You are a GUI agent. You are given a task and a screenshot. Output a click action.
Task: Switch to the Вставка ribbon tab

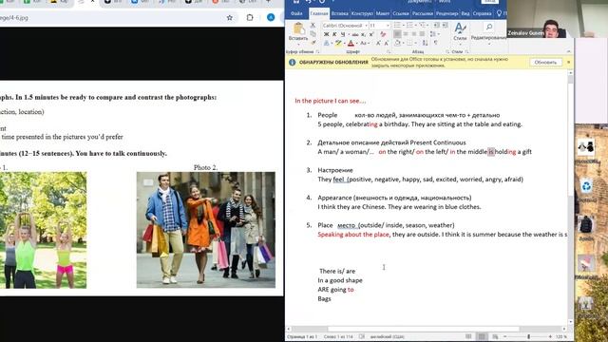coord(340,13)
